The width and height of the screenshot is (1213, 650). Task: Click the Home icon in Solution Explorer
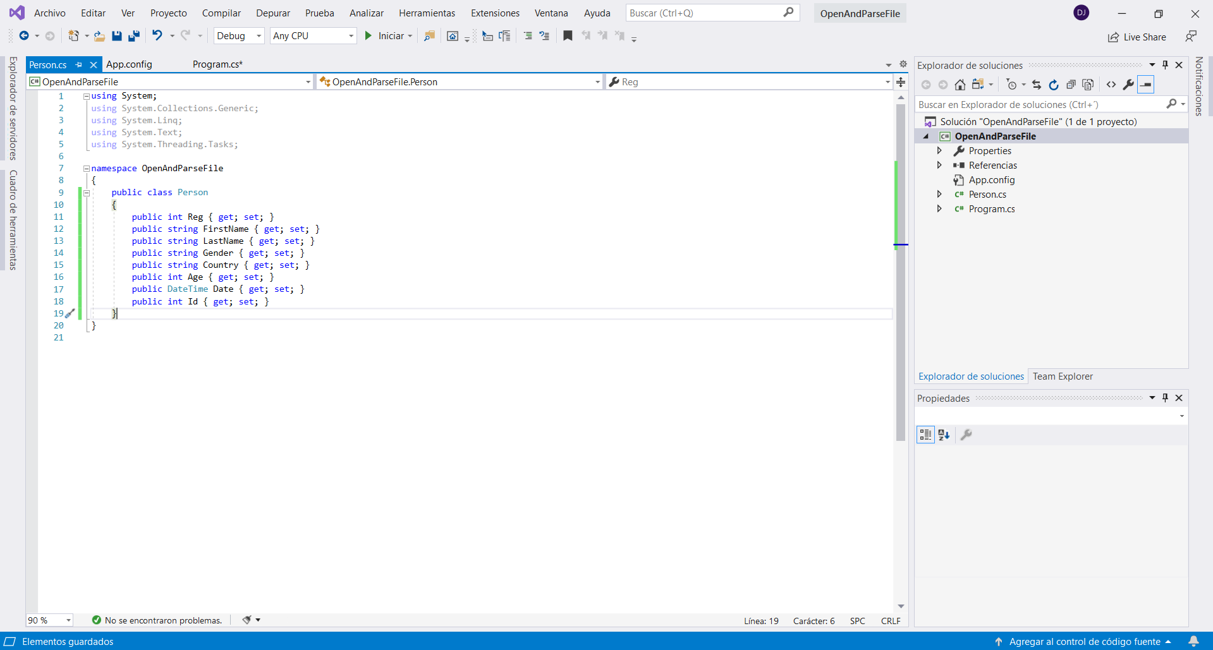pyautogui.click(x=960, y=85)
